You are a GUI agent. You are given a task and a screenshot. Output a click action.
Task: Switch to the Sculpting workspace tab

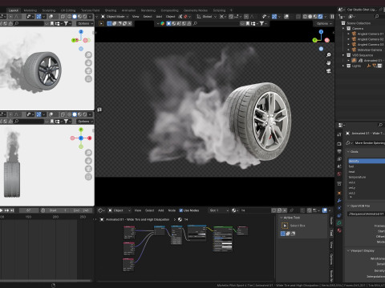tap(49, 10)
